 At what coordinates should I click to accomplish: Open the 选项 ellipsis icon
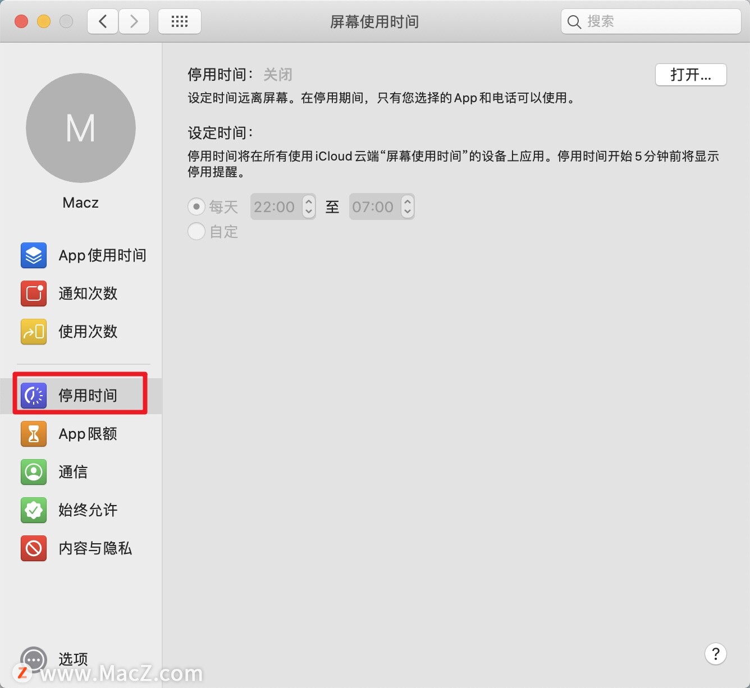[34, 659]
